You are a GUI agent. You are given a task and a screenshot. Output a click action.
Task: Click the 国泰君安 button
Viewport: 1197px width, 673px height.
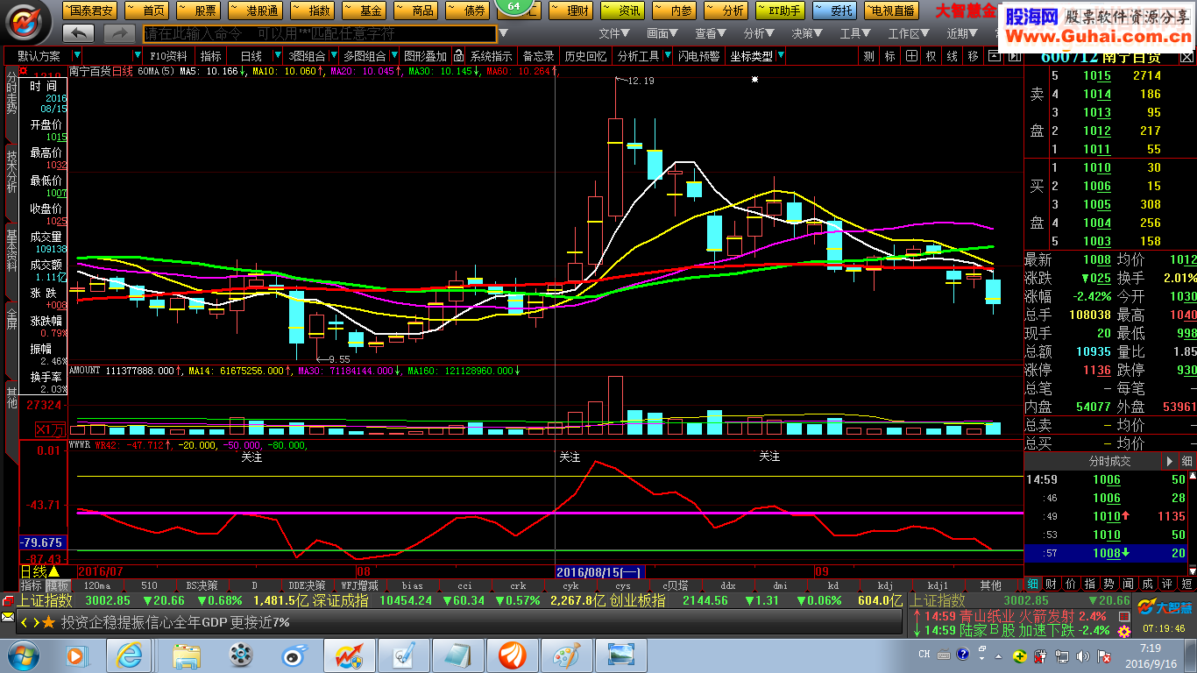point(89,11)
